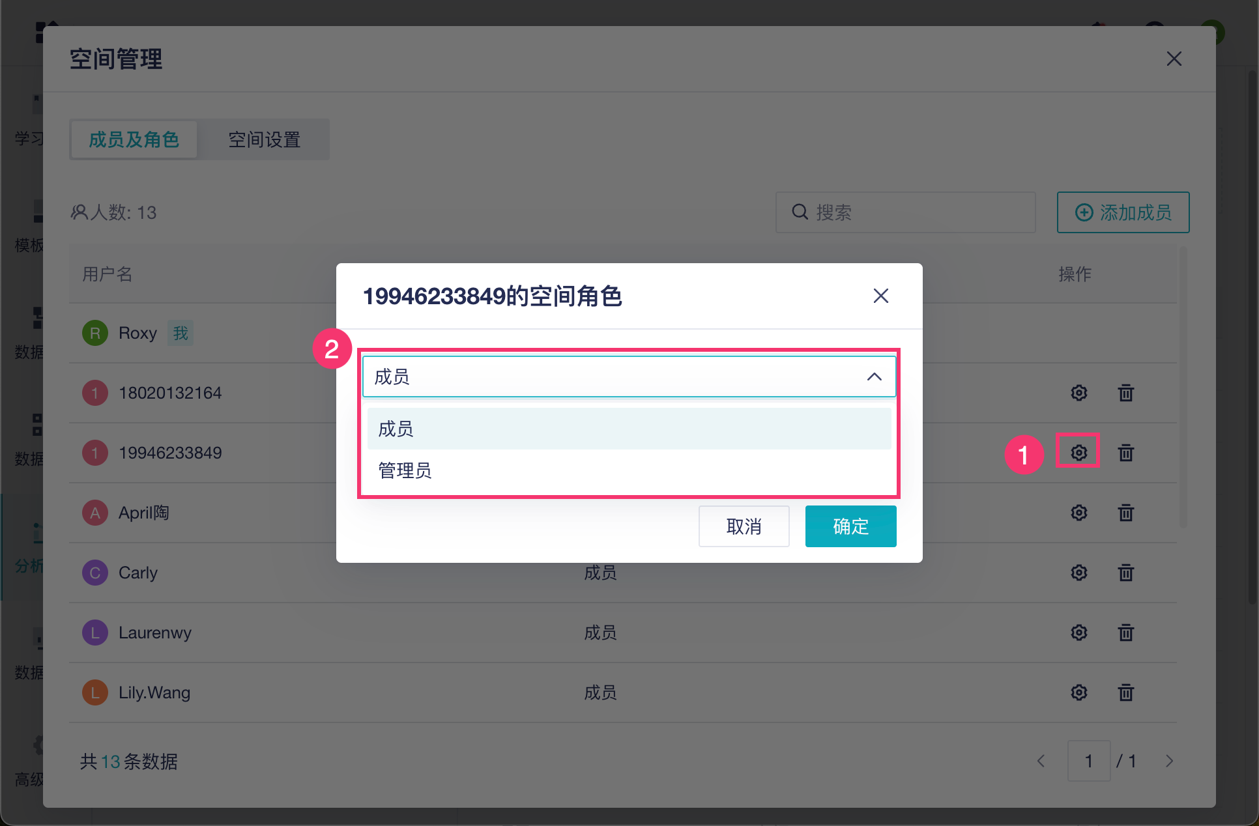Focus the 搜索 member search field

point(912,212)
